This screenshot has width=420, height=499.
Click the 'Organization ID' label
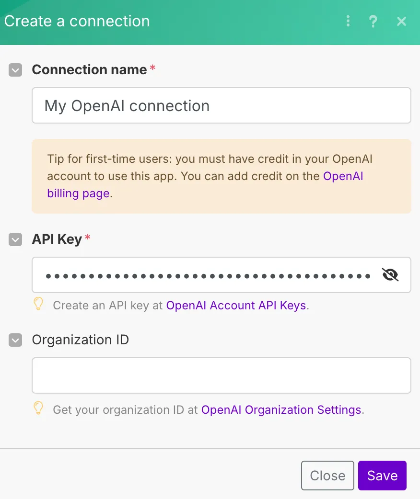coord(81,340)
